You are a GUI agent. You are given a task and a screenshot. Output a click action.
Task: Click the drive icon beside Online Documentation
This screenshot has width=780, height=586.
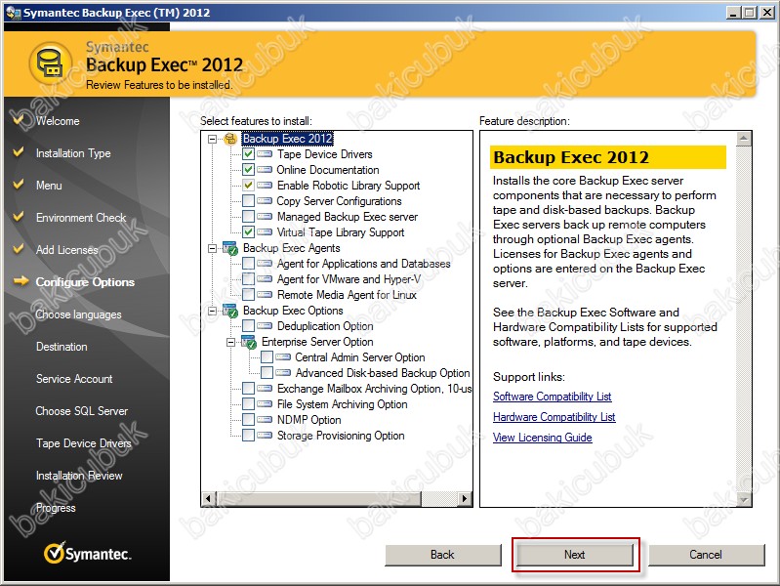(265, 170)
